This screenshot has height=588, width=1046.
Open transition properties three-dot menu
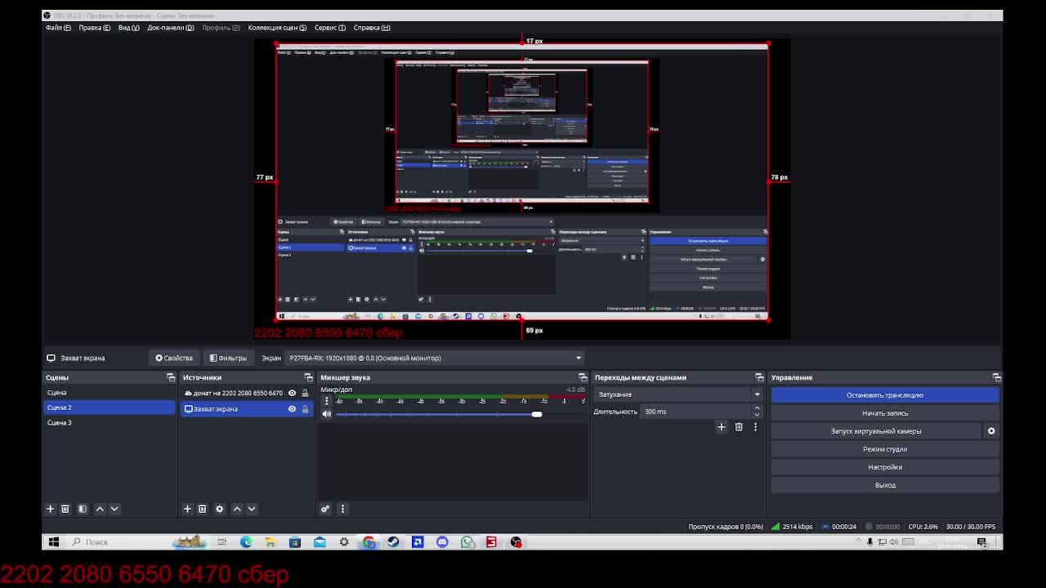pos(755,427)
